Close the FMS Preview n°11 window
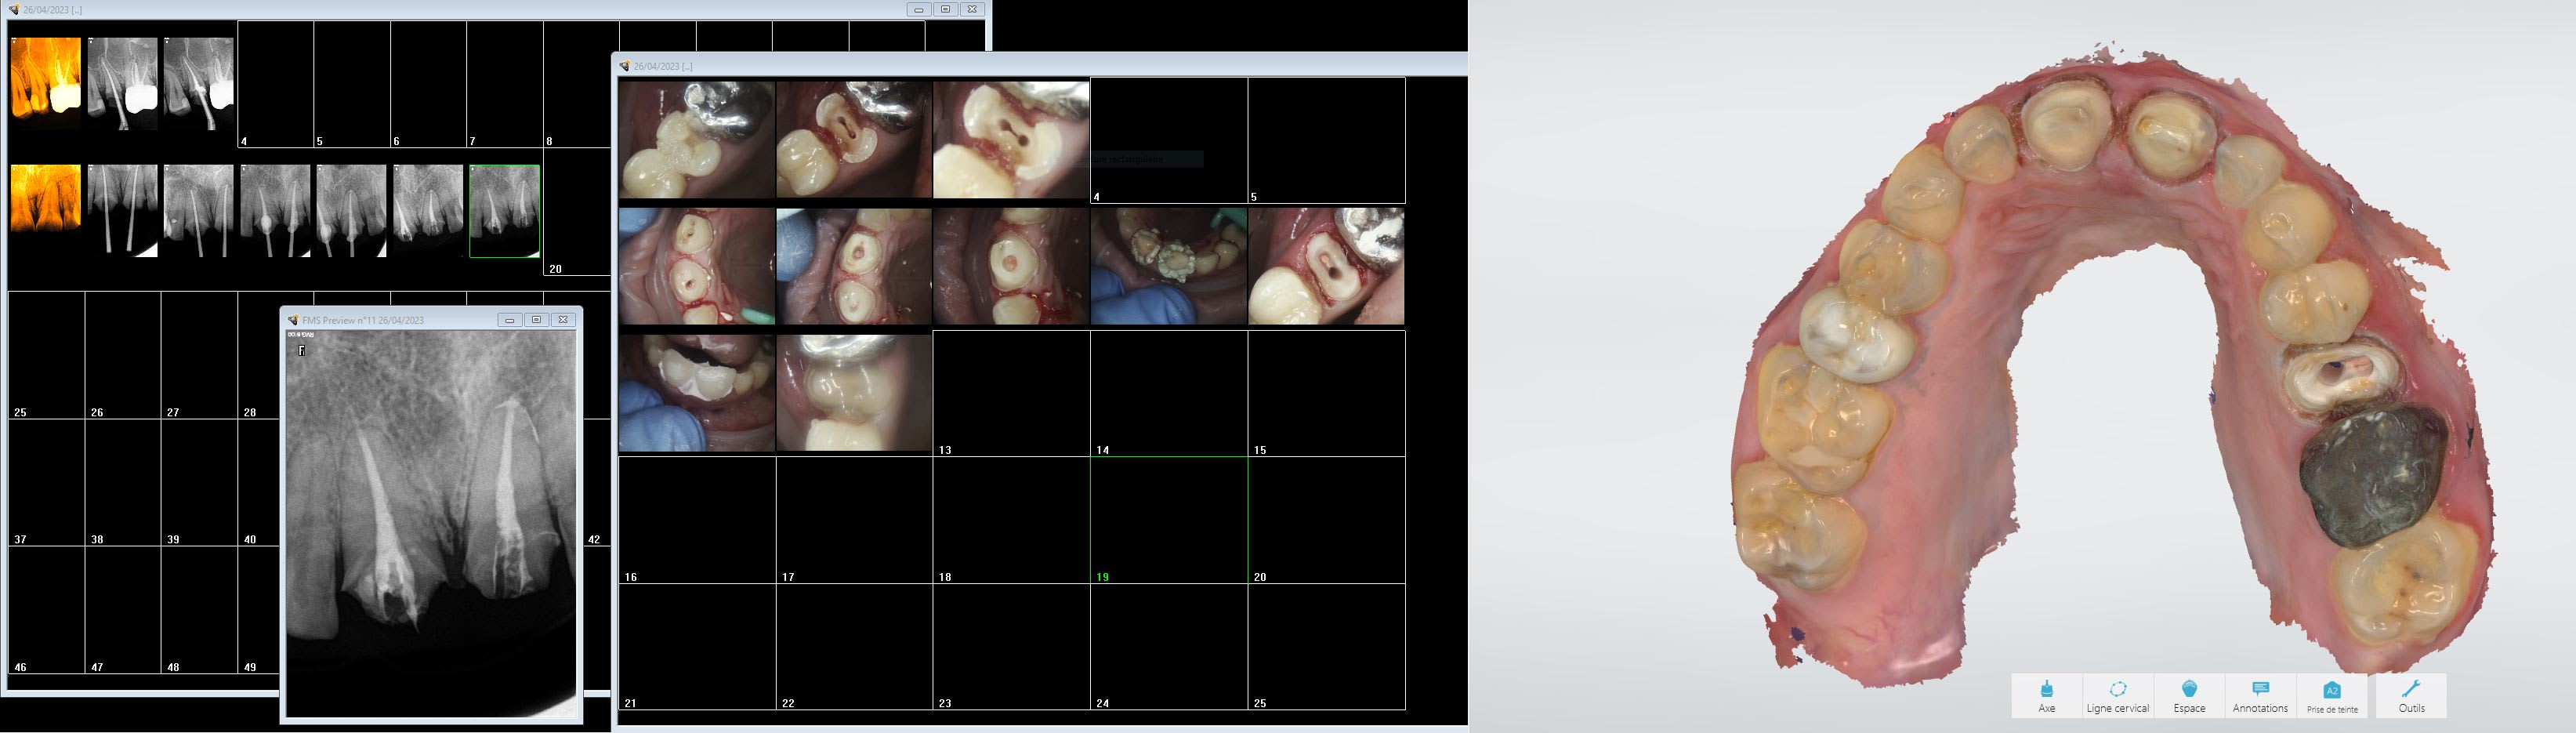The height and width of the screenshot is (733, 2576). pyautogui.click(x=563, y=320)
